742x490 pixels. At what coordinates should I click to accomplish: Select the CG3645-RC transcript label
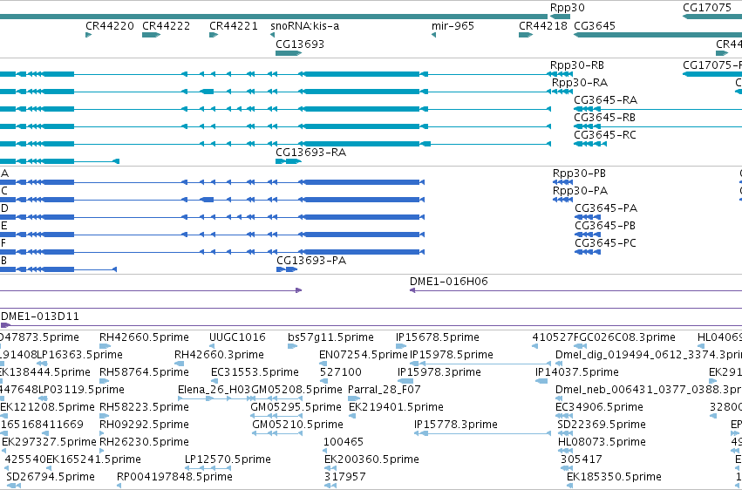tap(605, 135)
